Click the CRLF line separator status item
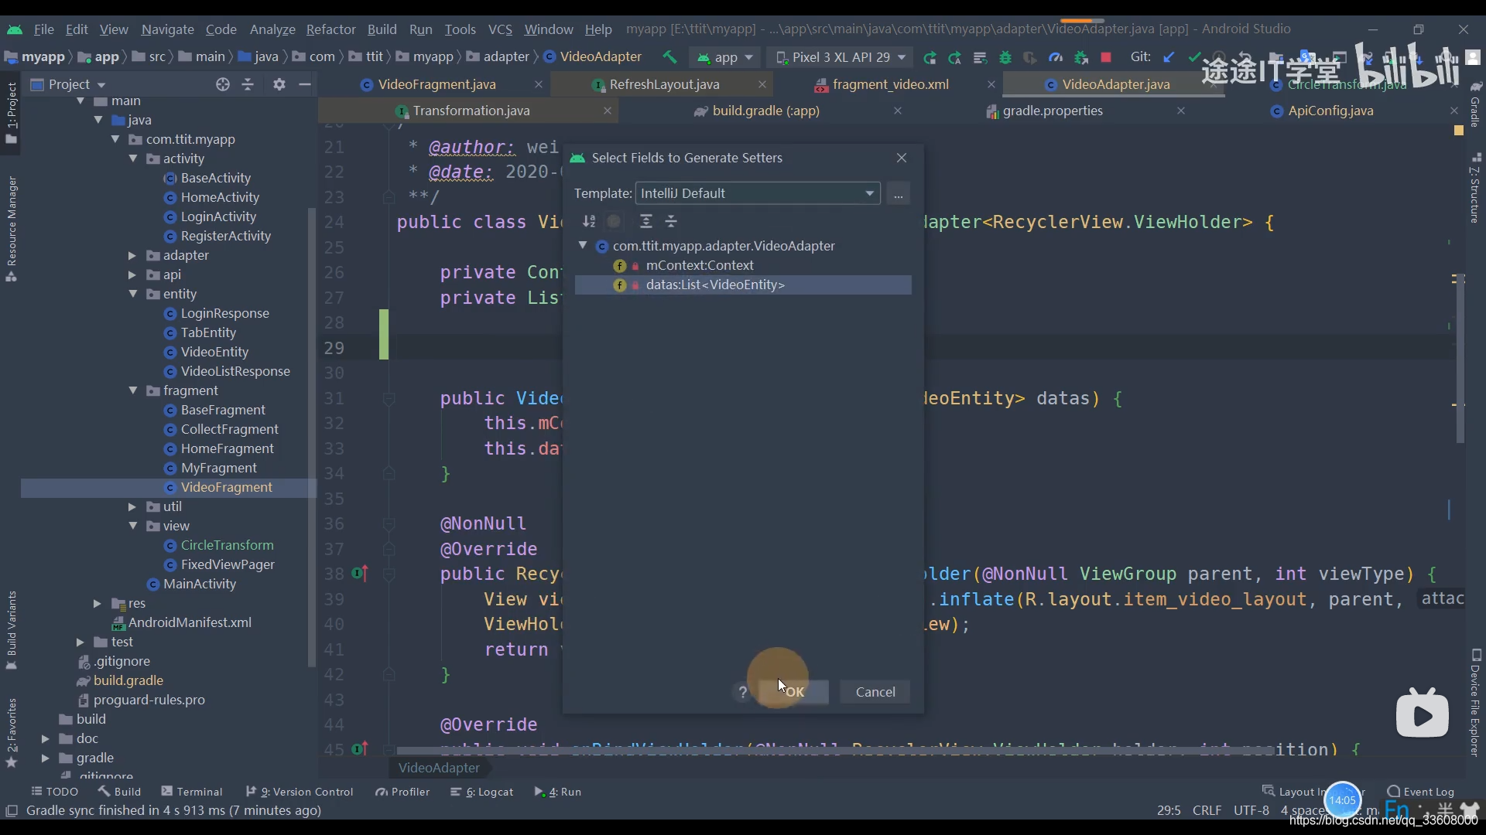This screenshot has width=1486, height=835. pyautogui.click(x=1207, y=810)
